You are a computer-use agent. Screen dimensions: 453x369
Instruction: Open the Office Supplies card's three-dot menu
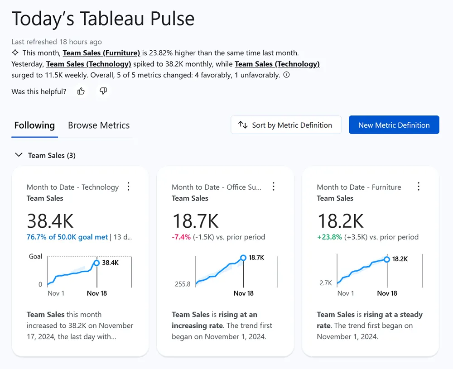point(274,187)
